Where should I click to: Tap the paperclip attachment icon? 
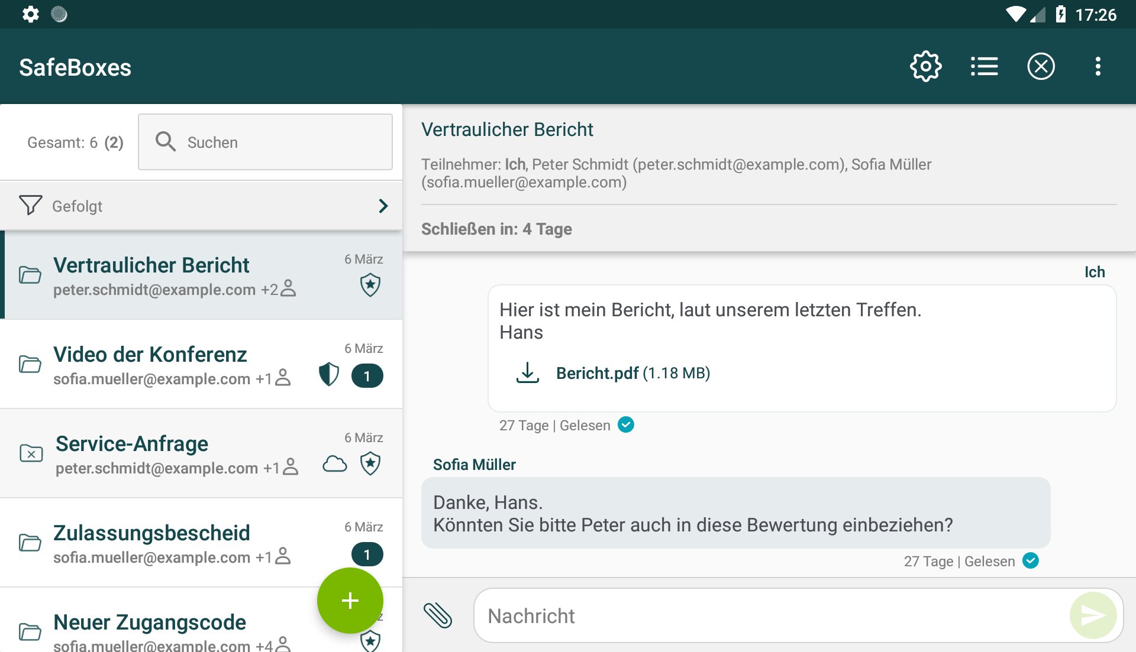[x=438, y=615]
